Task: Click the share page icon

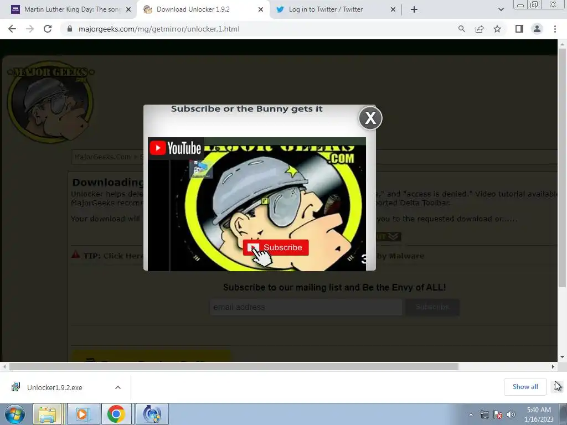Action: point(480,29)
